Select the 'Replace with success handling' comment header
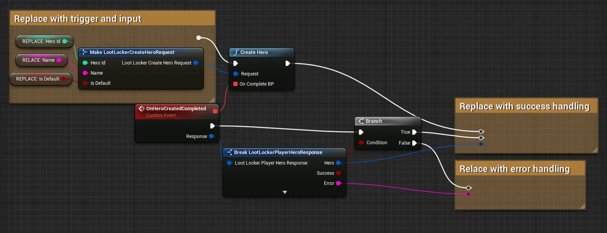Viewport: 607px width, 233px height. [526, 106]
